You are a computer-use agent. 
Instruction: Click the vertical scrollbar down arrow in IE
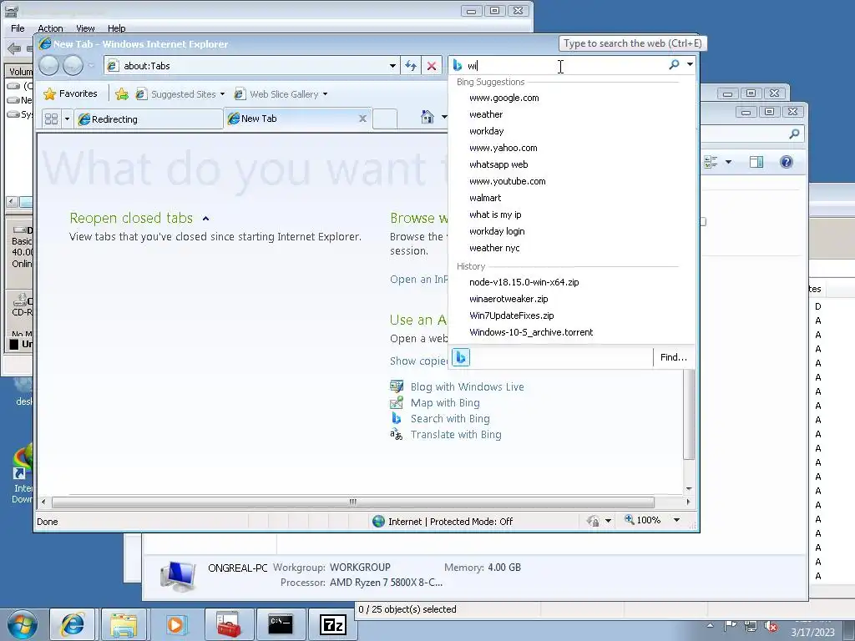pyautogui.click(x=689, y=488)
